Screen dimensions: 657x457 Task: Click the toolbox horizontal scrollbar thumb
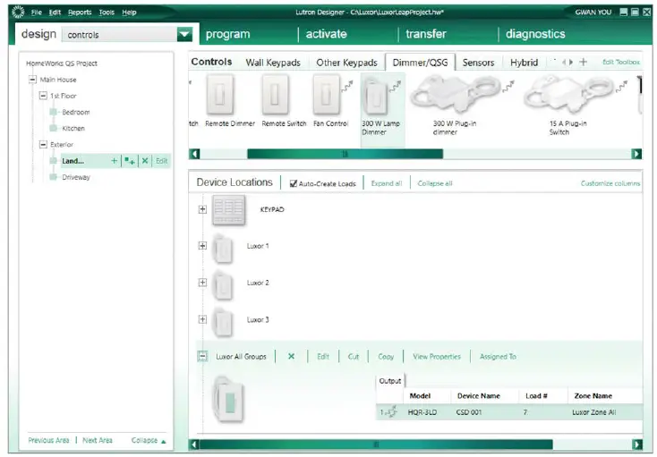click(x=345, y=154)
